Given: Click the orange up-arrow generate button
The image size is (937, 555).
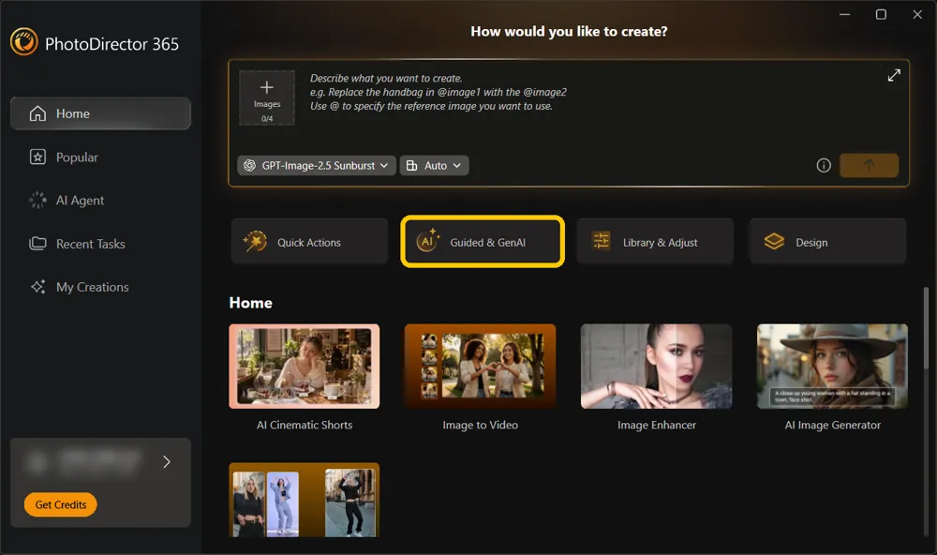Looking at the screenshot, I should pyautogui.click(x=869, y=166).
